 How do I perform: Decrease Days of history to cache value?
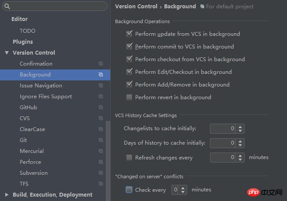pyautogui.click(x=240, y=145)
